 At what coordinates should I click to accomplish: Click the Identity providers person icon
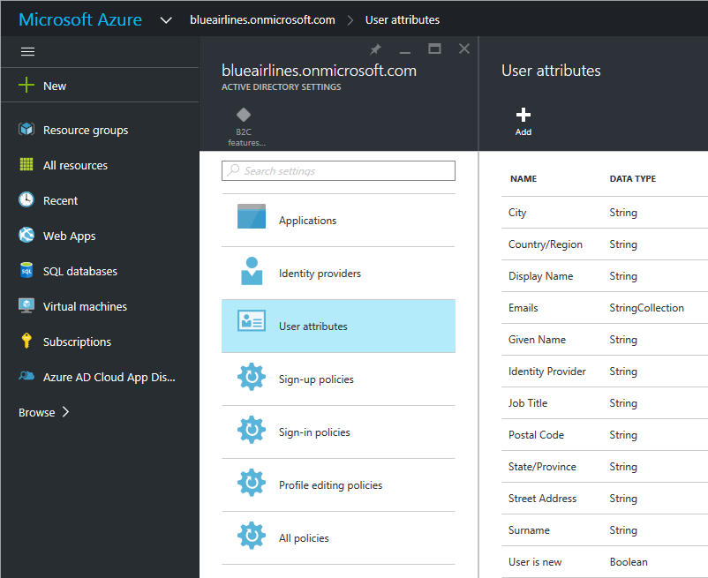click(x=252, y=271)
